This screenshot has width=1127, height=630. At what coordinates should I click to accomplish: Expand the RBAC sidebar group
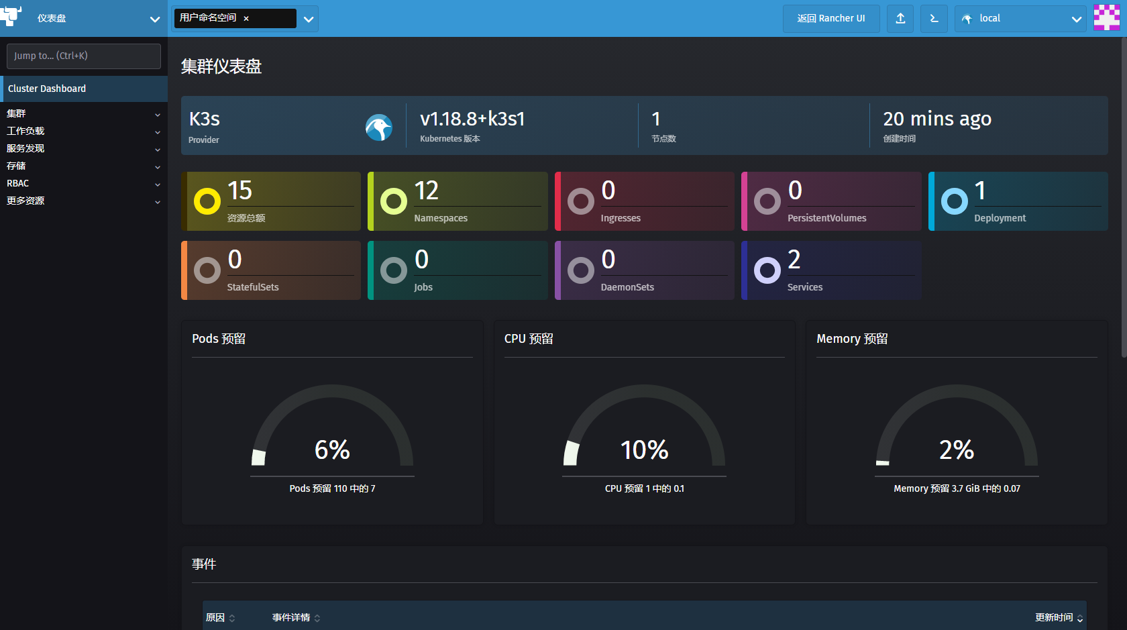(x=84, y=183)
